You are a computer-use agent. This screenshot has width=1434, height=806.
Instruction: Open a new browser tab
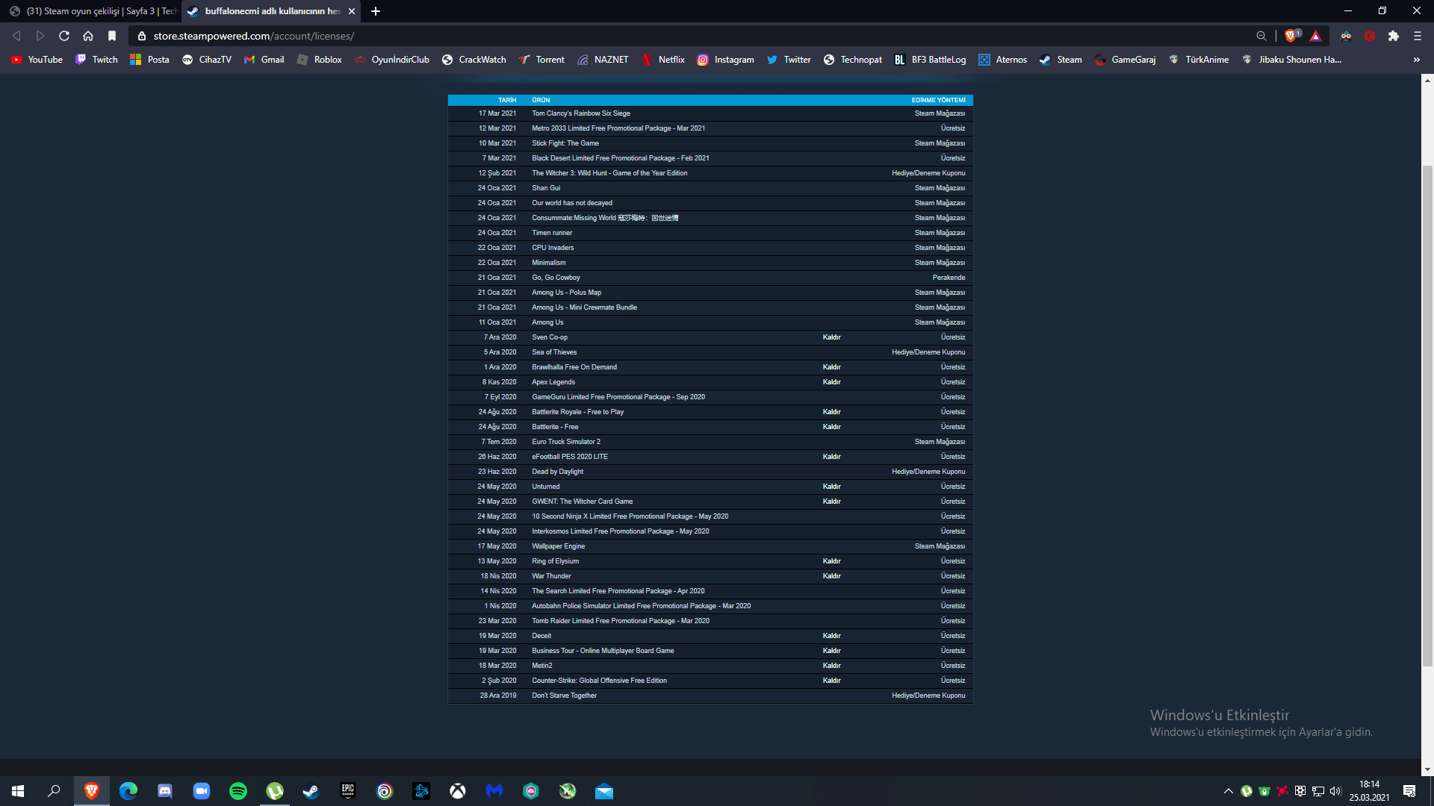click(376, 11)
